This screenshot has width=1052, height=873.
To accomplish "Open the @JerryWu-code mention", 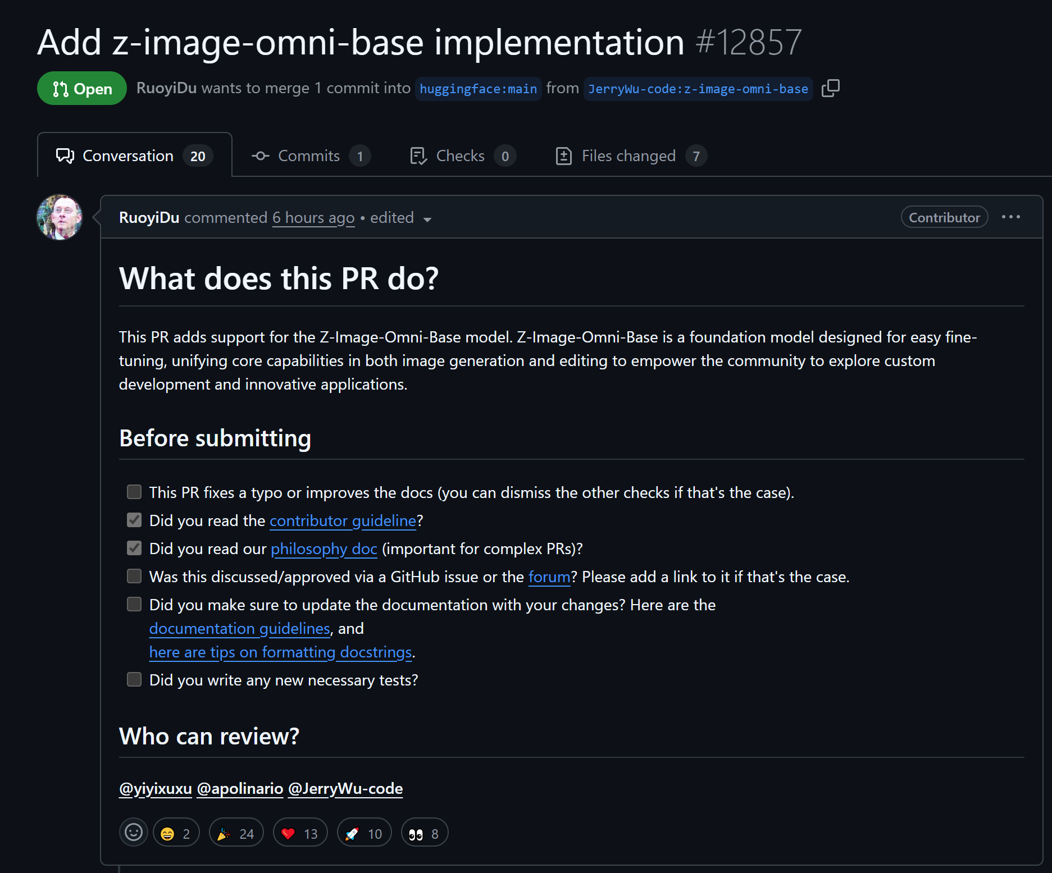I will [345, 789].
